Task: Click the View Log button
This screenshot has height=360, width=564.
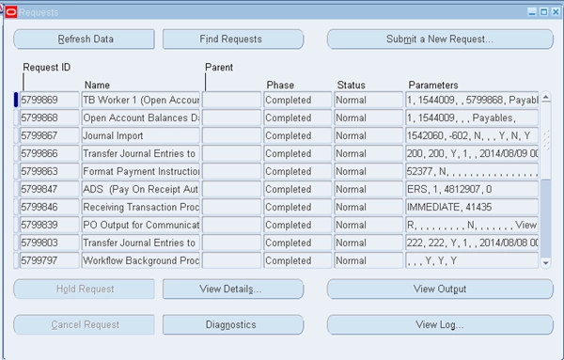Action: 440,324
